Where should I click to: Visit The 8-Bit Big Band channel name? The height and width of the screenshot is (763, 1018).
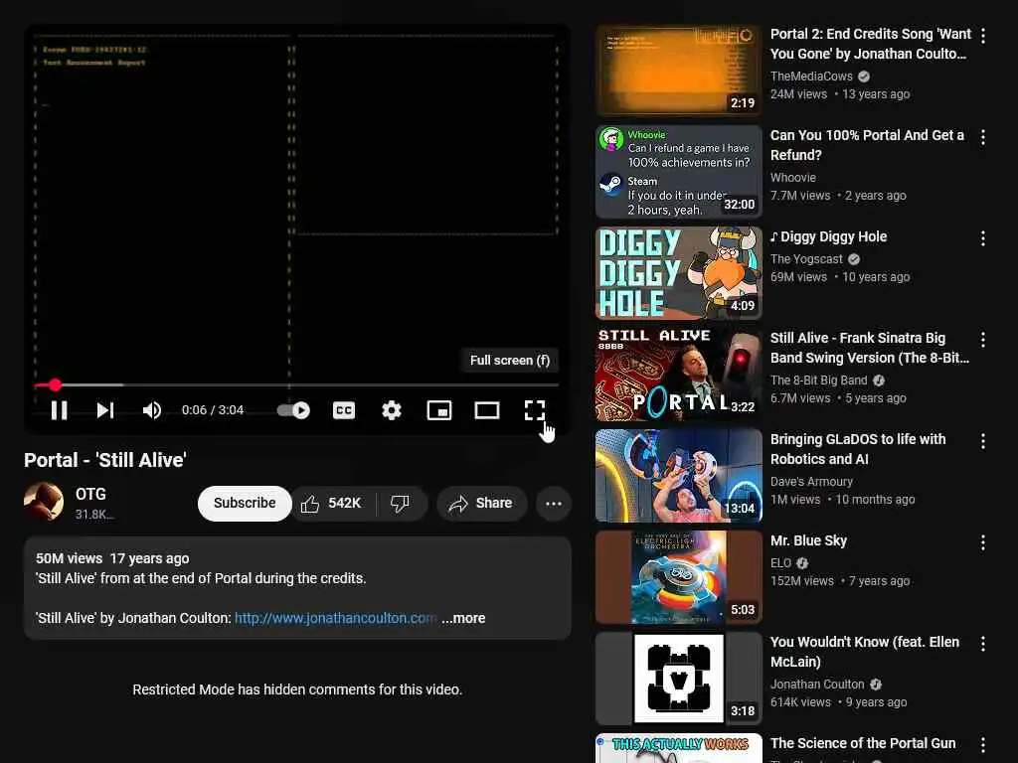(x=819, y=381)
